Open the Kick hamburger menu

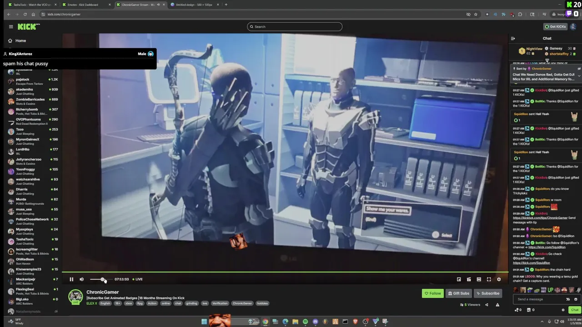(11, 27)
